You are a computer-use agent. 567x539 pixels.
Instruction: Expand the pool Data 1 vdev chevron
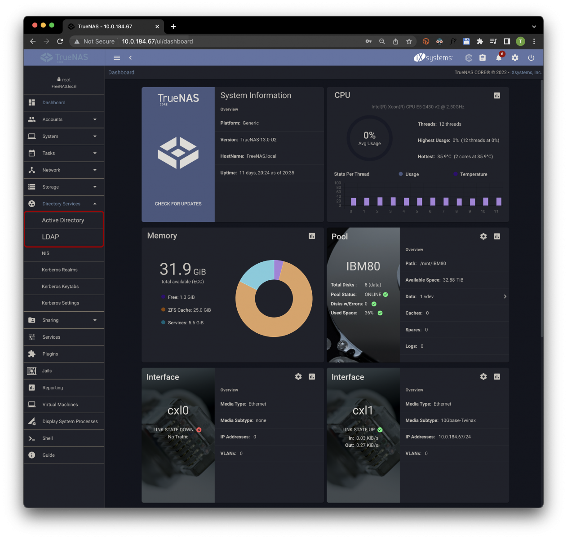[x=505, y=296]
